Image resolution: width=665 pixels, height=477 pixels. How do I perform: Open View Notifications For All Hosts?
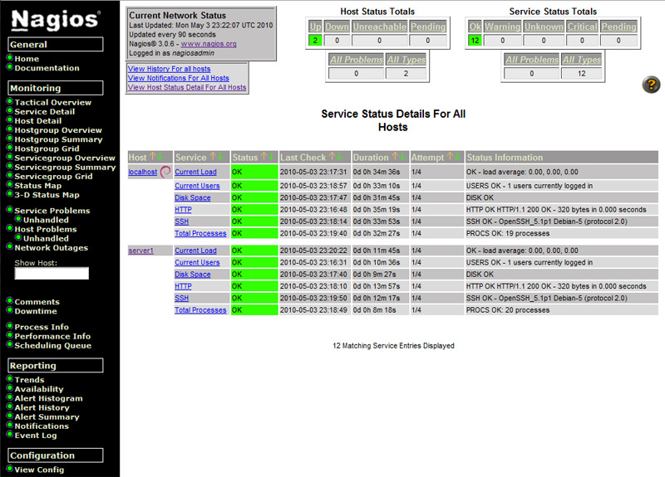178,78
